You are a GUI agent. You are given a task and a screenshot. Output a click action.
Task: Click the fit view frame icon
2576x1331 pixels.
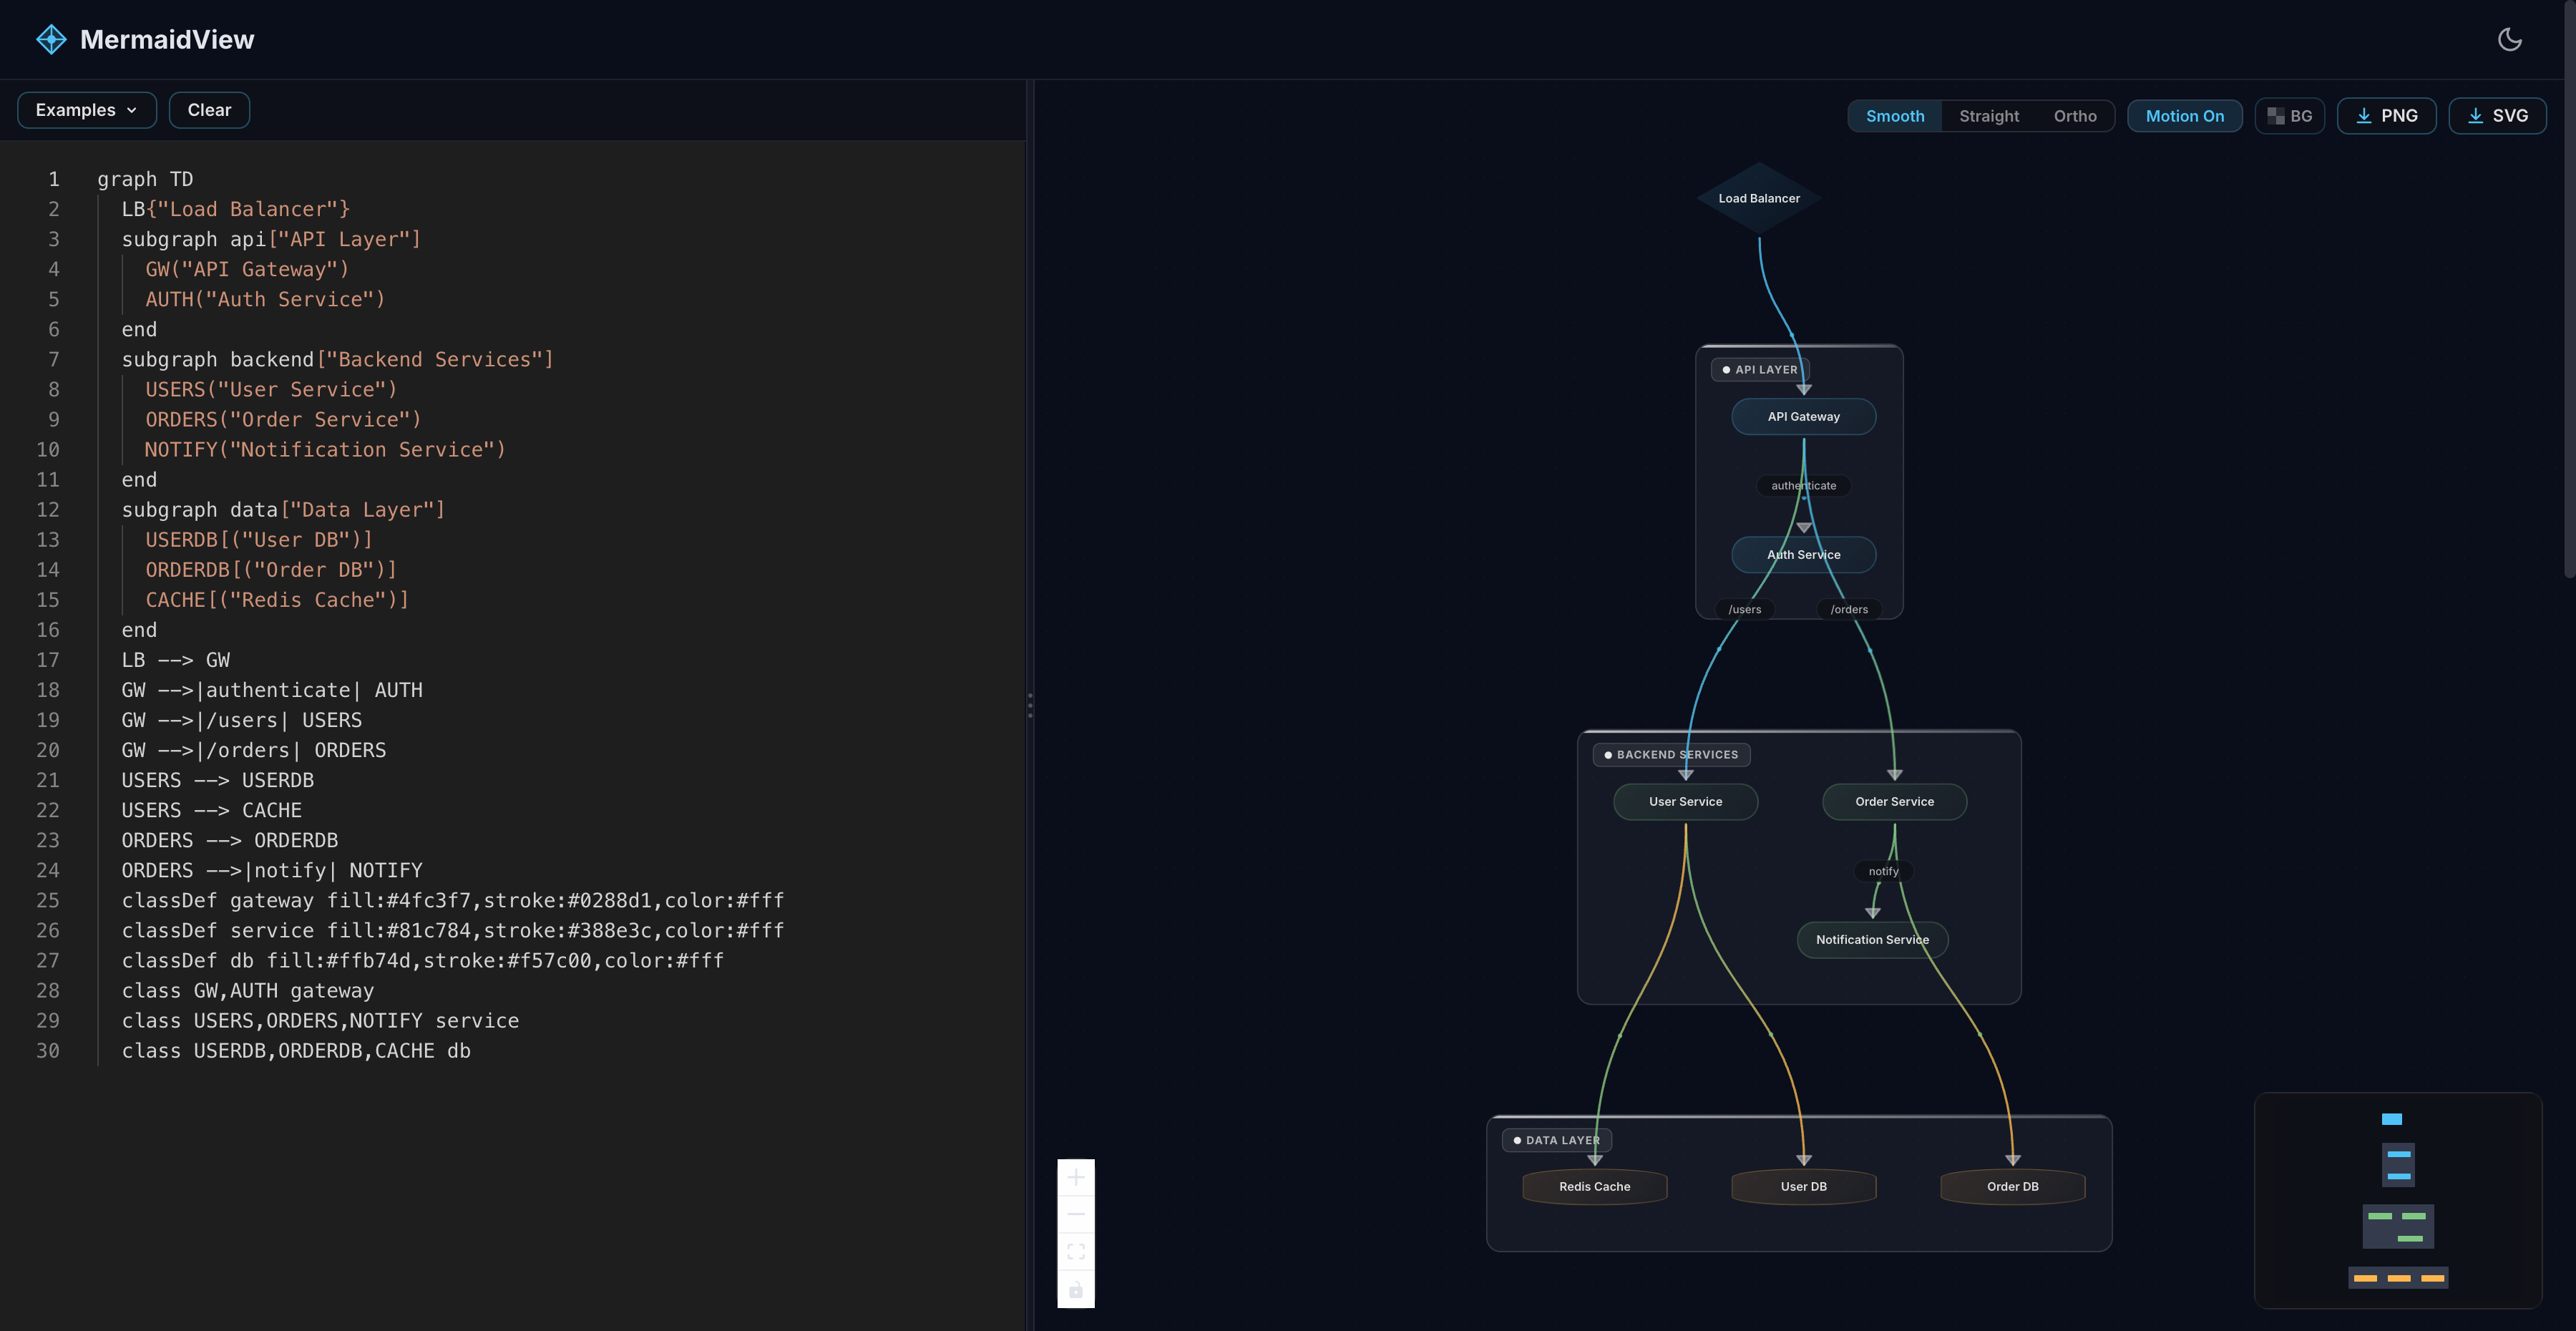pos(1076,1252)
